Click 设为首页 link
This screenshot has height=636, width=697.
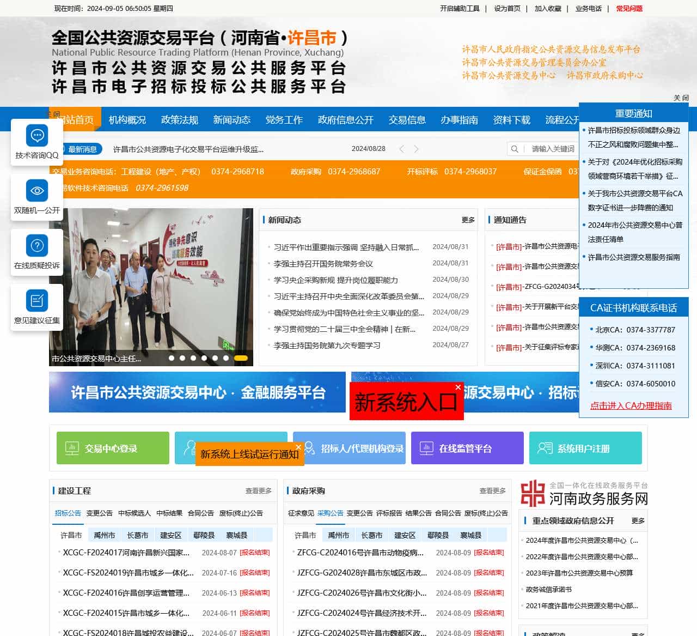click(x=508, y=8)
